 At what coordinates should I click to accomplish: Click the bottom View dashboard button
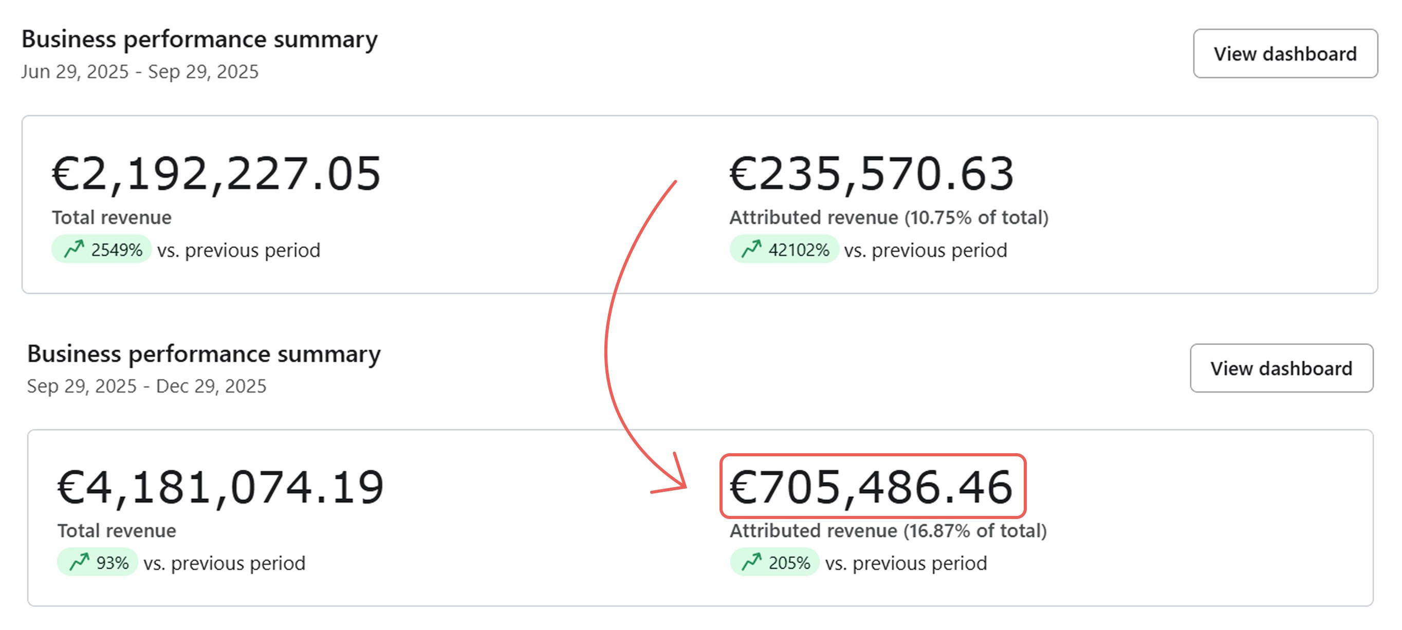(x=1281, y=368)
